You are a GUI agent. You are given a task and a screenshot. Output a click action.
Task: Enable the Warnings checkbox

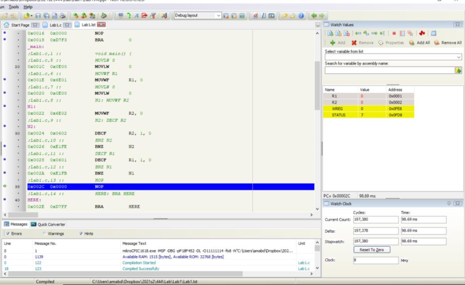pos(45,233)
